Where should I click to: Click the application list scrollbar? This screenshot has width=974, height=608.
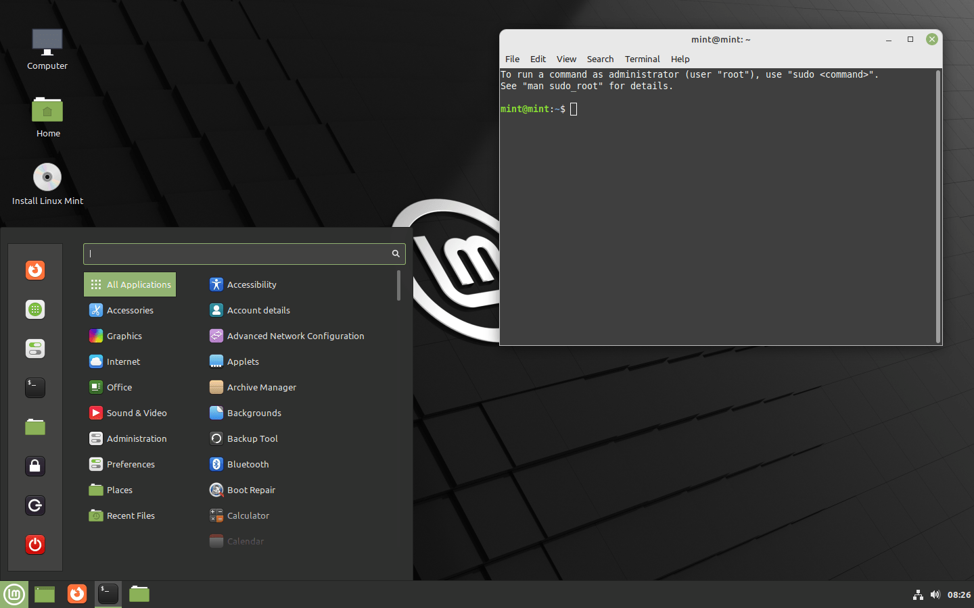(398, 285)
